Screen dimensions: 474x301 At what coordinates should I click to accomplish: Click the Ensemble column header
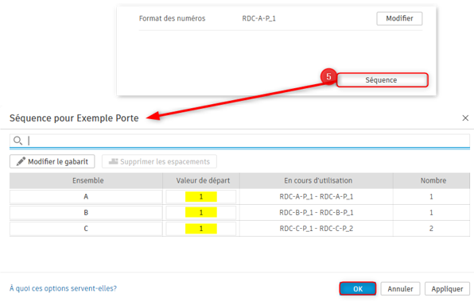[x=86, y=180]
